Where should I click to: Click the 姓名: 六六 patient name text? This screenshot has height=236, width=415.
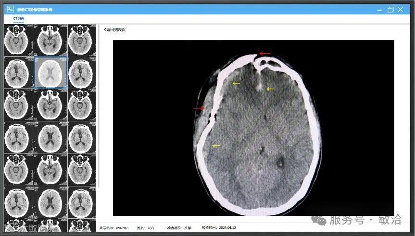pyautogui.click(x=145, y=228)
